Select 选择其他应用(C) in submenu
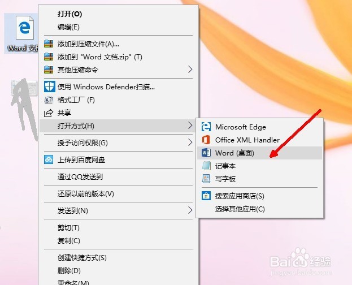This screenshot has height=285, width=352. pyautogui.click(x=259, y=209)
